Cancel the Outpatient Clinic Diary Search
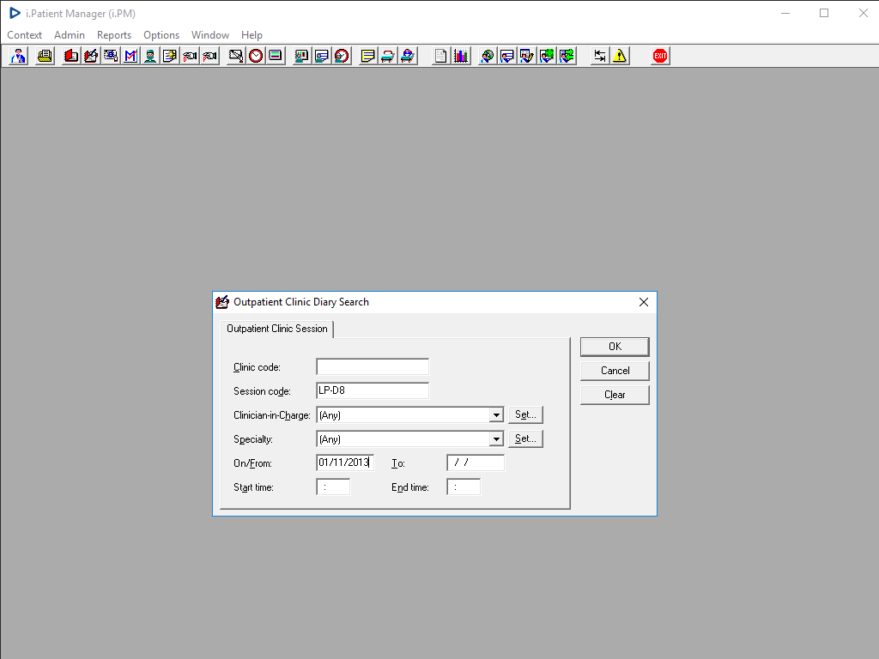Image resolution: width=879 pixels, height=659 pixels. [615, 371]
